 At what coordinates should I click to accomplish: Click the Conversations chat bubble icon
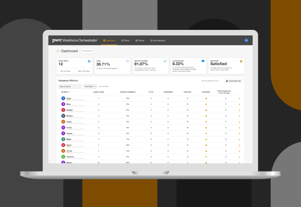pyautogui.click(x=203, y=61)
